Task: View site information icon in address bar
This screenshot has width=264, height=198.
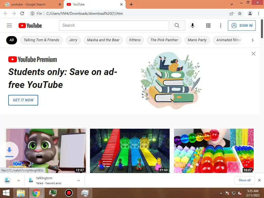Action: (32, 13)
